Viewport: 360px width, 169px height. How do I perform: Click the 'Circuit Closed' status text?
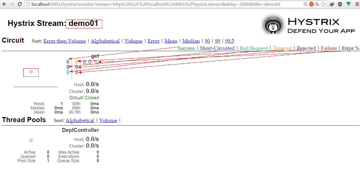84,98
